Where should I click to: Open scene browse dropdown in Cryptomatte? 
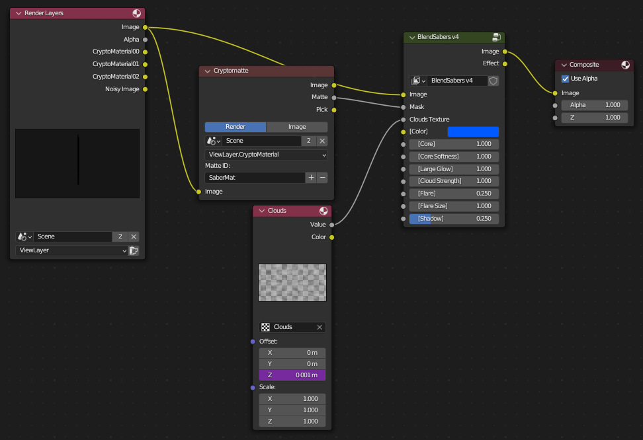coord(213,141)
